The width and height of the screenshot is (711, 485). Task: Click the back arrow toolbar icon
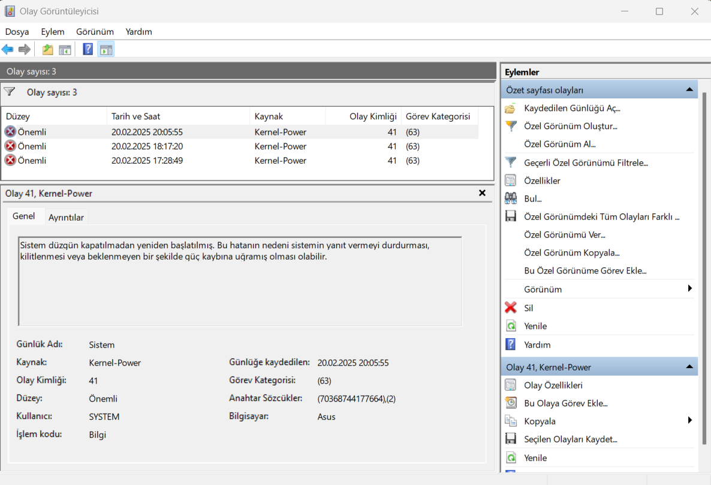[x=8, y=49]
